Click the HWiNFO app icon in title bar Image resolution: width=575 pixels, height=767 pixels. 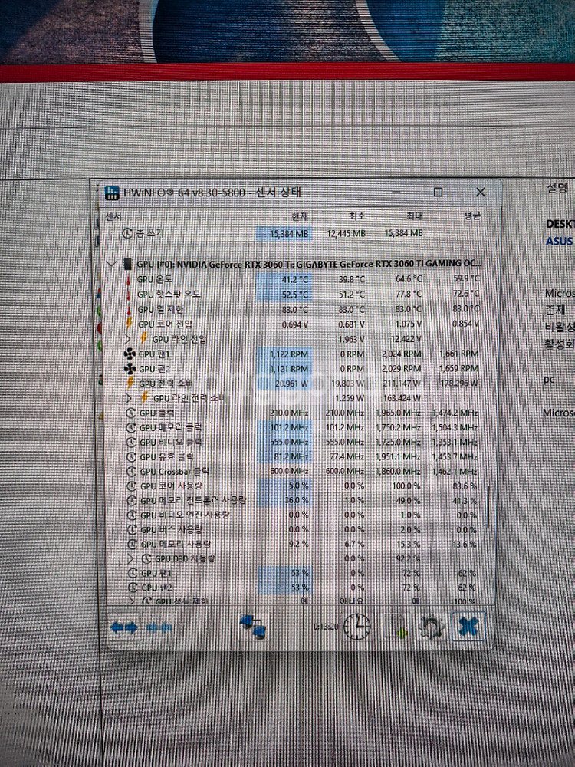click(113, 193)
